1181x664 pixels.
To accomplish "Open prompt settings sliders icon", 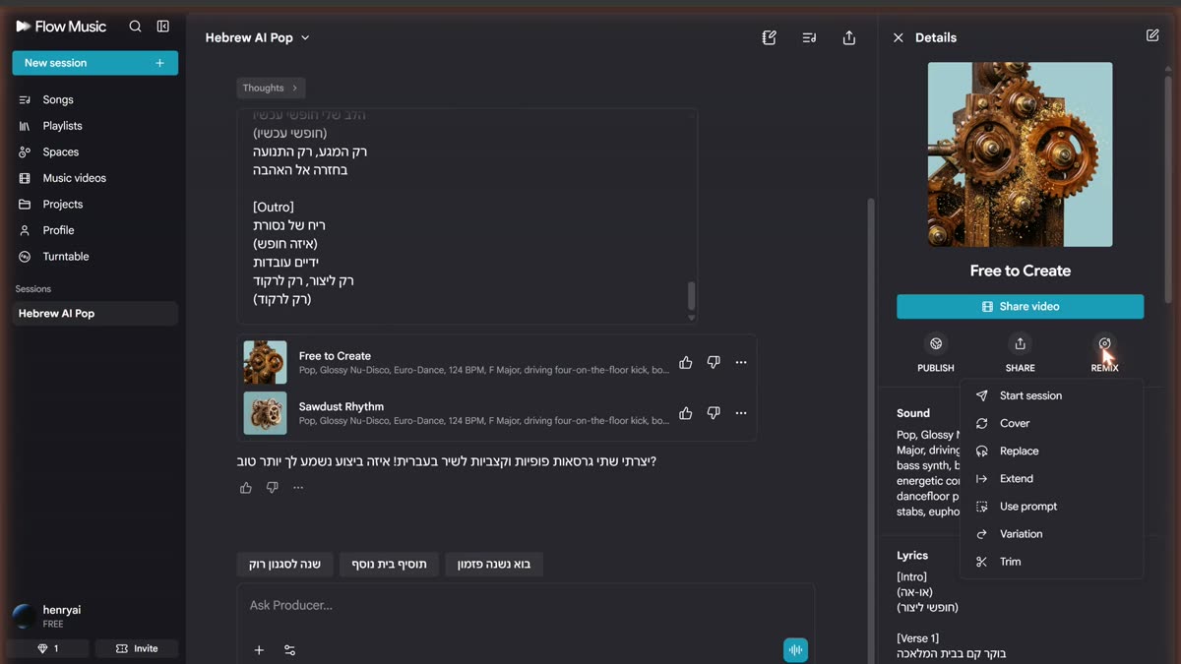I will click(289, 650).
